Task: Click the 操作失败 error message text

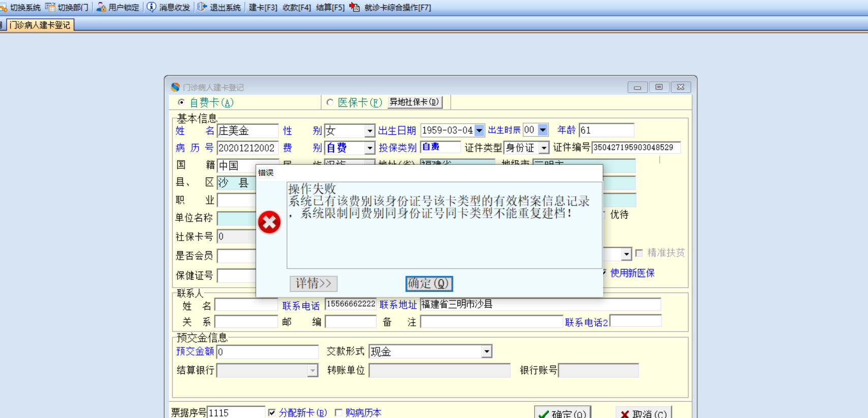Action: tap(312, 189)
